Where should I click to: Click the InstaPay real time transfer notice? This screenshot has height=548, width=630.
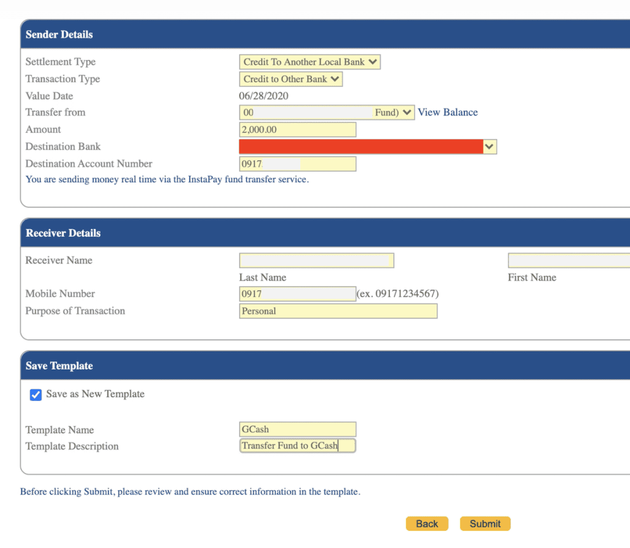(167, 180)
